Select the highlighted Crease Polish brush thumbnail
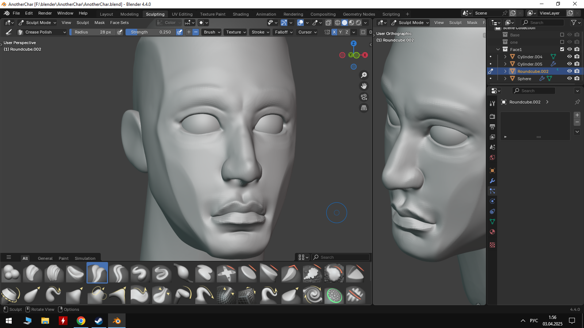584x328 pixels. click(97, 273)
